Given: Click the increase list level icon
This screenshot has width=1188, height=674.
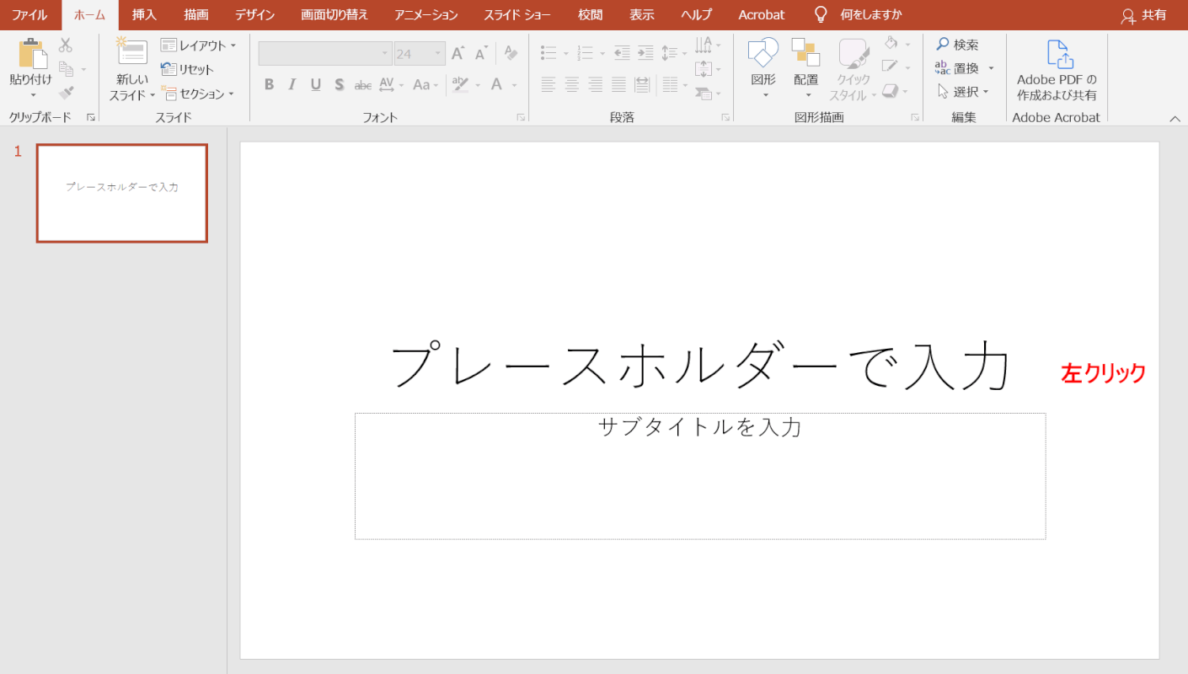Looking at the screenshot, I should pyautogui.click(x=645, y=53).
